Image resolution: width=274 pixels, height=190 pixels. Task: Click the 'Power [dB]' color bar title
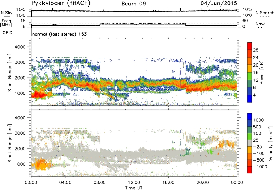pos(261,72)
